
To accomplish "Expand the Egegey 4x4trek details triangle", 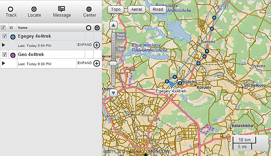I will point(4,45).
